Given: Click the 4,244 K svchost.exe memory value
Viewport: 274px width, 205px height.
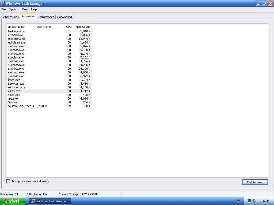Looking at the screenshot, I should click(85, 54).
